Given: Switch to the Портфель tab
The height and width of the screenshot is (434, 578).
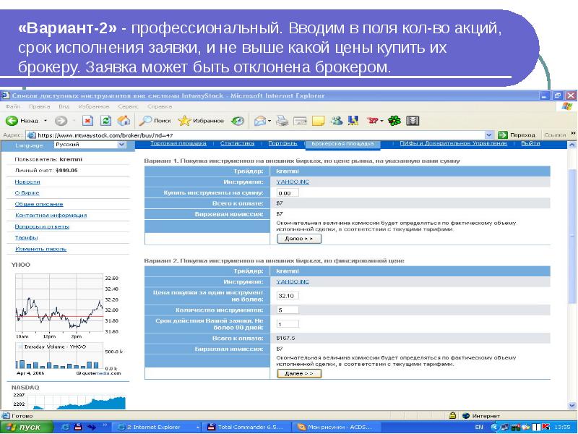Looking at the screenshot, I should (x=282, y=143).
